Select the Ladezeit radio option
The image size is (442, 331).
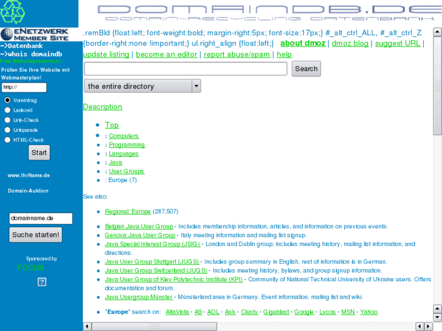[8, 110]
